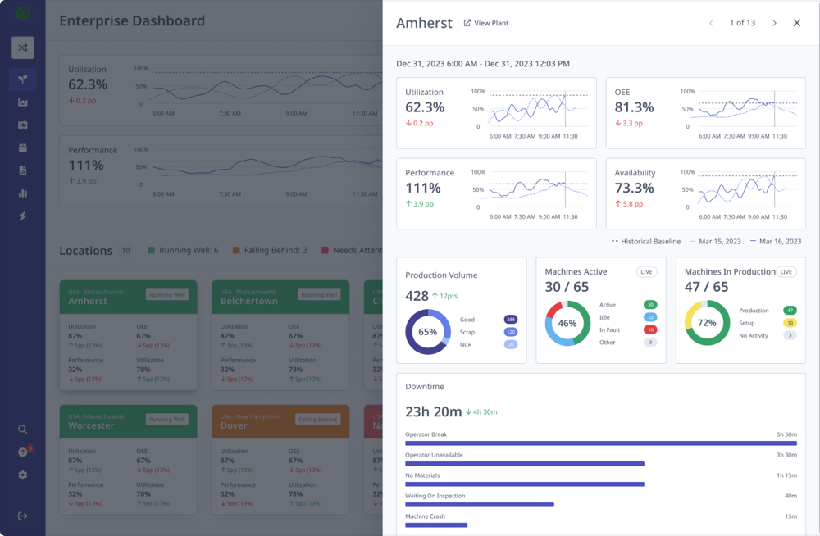Image resolution: width=820 pixels, height=536 pixels.
Task: Open the machine board sidebar icon
Action: tap(22, 125)
